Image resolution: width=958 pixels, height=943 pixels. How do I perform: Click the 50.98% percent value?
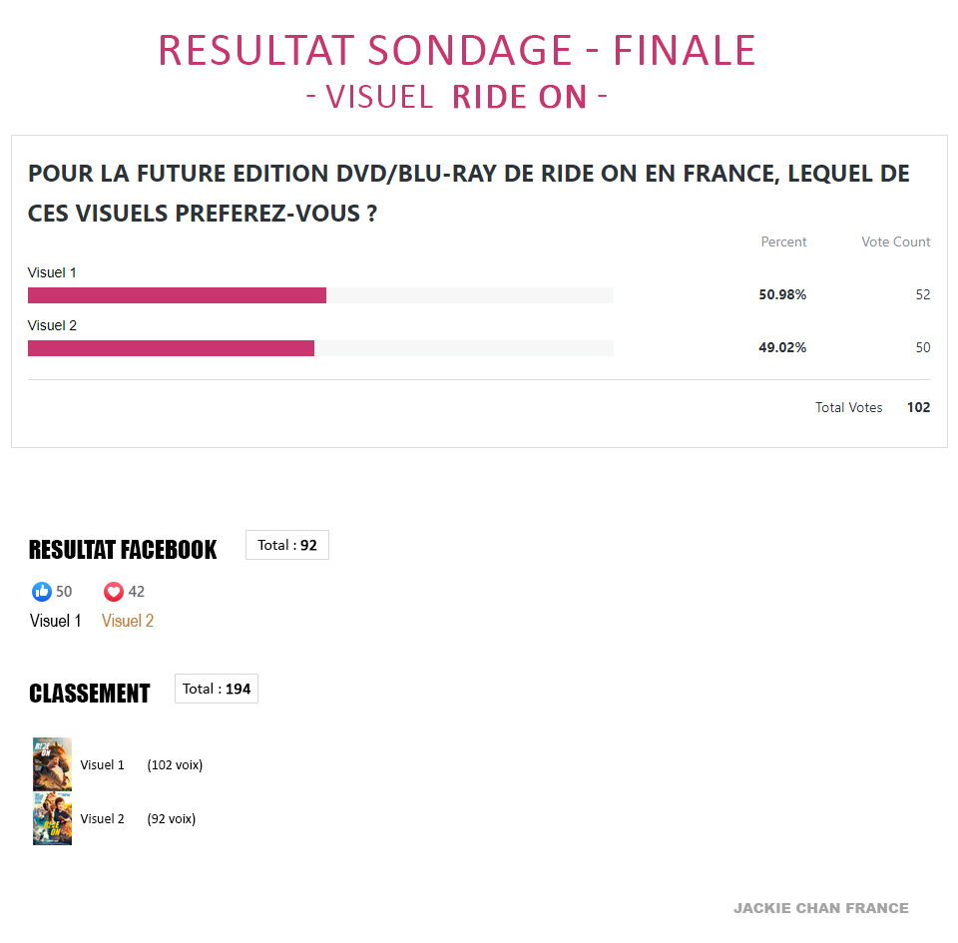point(782,294)
